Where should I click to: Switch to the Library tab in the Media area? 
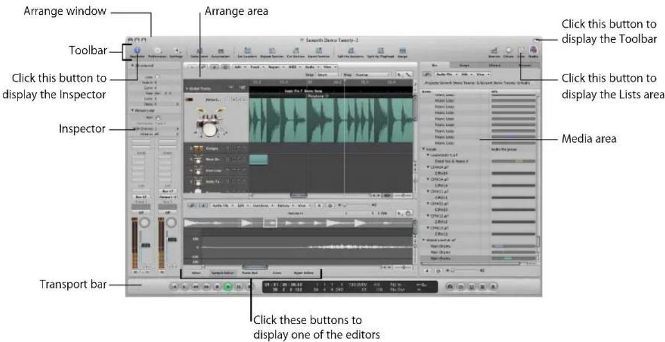[x=494, y=65]
